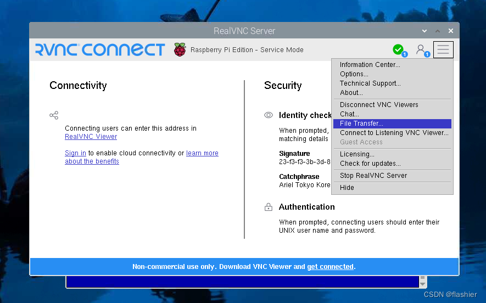Click the eye icon beside Identity check
This screenshot has height=303, width=486.
(269, 115)
